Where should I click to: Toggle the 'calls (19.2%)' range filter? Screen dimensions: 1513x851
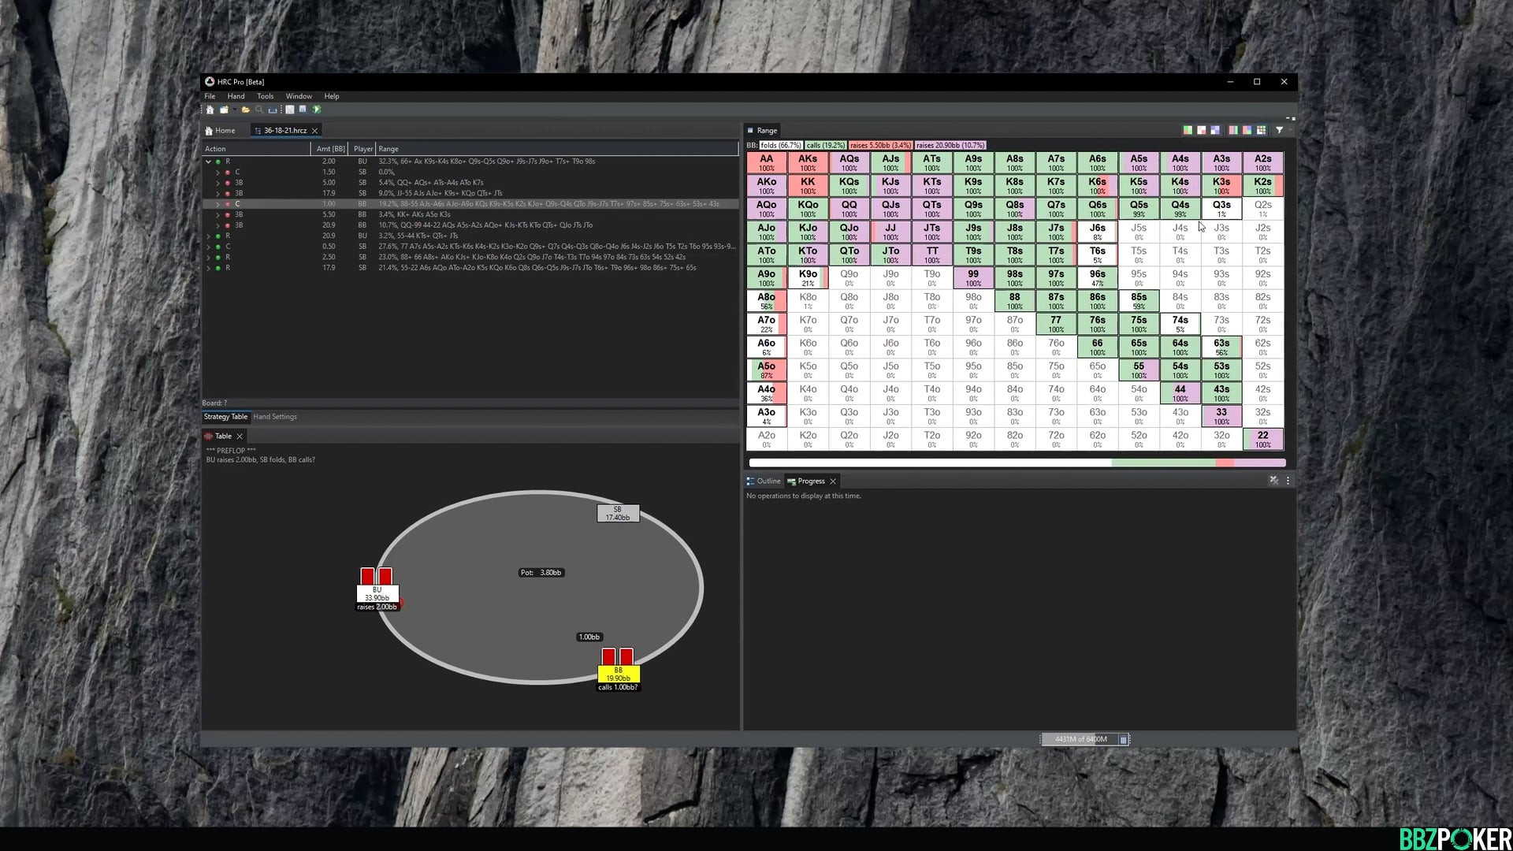click(x=826, y=145)
